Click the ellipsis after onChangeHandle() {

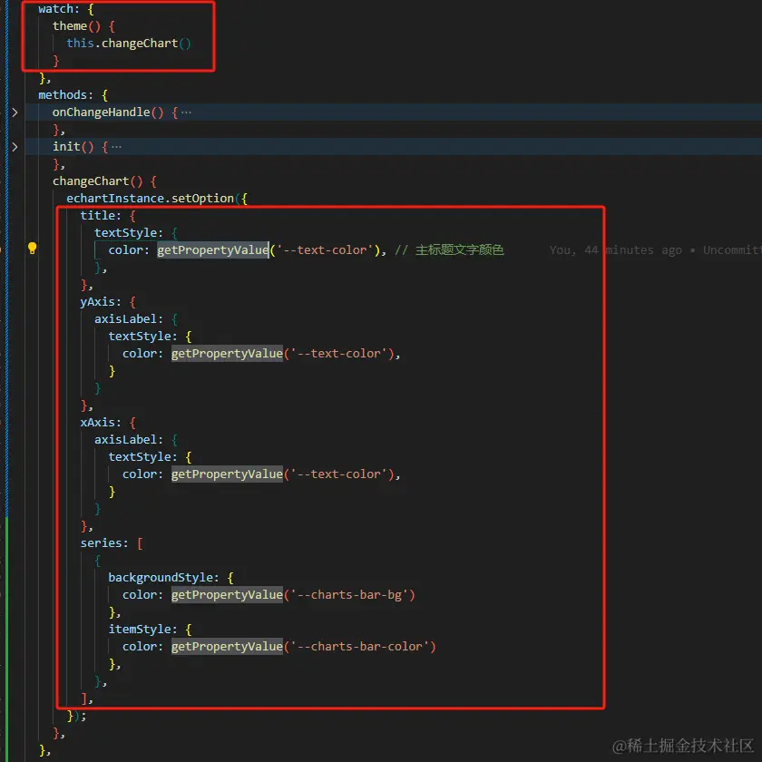point(186,112)
